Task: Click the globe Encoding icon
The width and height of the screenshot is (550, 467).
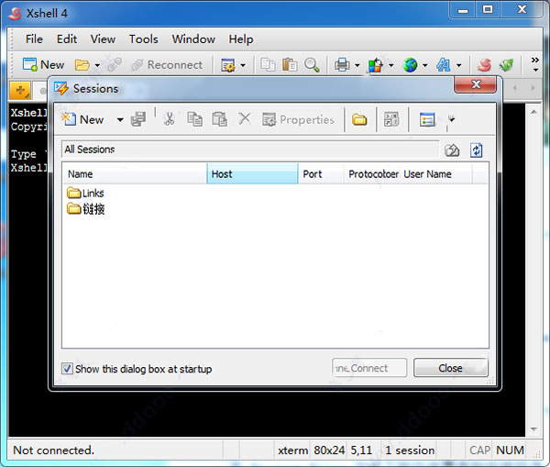Action: (x=410, y=65)
